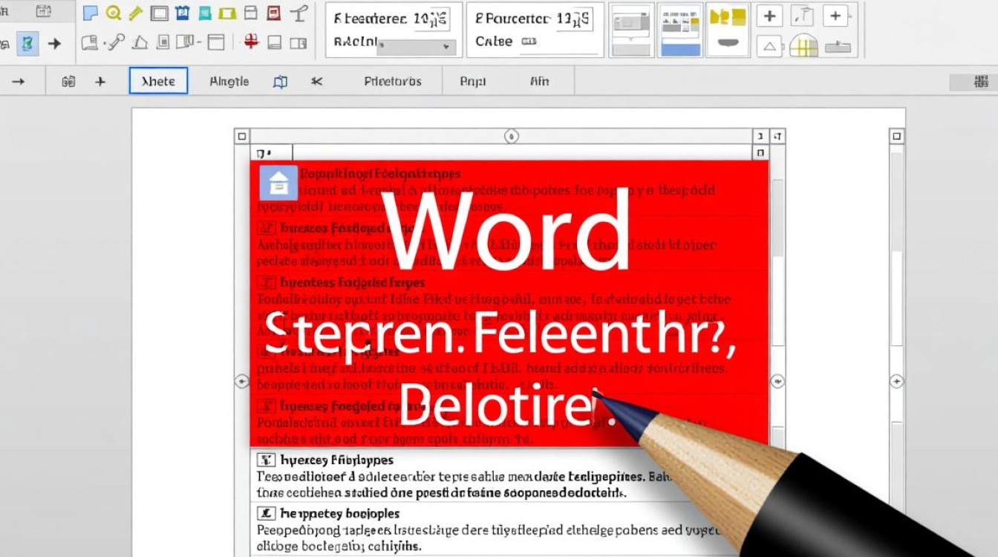Screen dimensions: 998x557
Task: Toggle checkbox beside 'hyercey Fhbylopes' heading
Action: [266, 460]
